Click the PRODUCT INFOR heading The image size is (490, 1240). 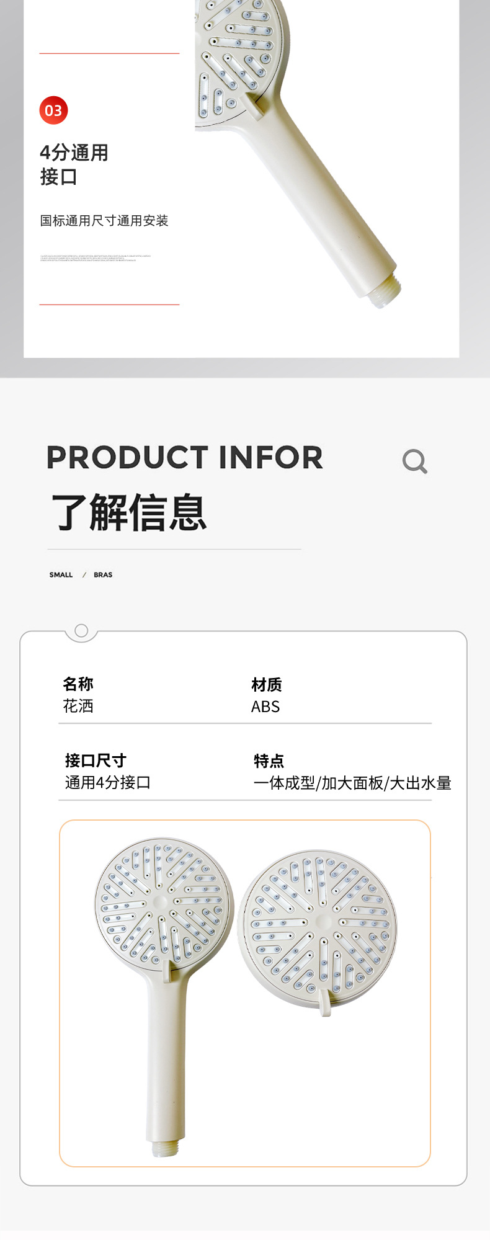185,458
